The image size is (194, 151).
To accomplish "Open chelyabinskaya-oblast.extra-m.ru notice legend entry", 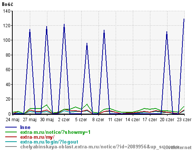I will click(100, 147).
